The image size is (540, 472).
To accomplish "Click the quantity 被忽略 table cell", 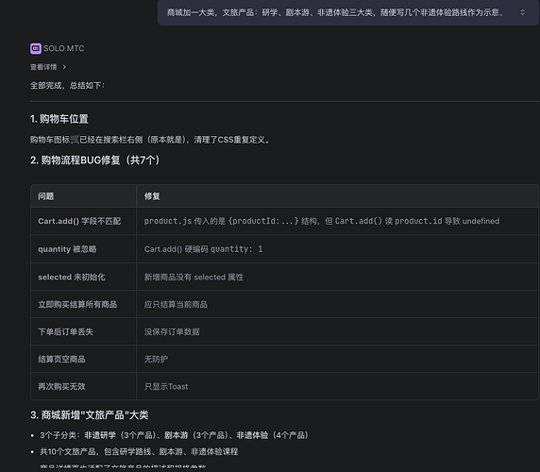I will click(x=83, y=249).
